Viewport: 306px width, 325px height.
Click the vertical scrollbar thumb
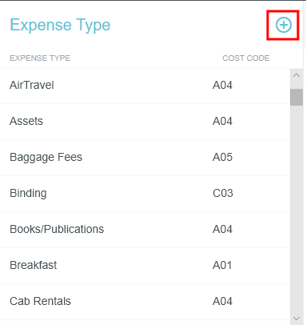pyautogui.click(x=296, y=98)
